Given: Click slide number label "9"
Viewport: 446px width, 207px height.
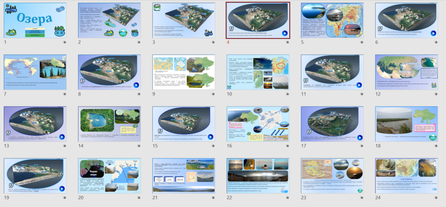Looking at the screenshot, I should coord(154,94).
